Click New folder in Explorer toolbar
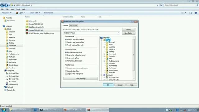 pyautogui.click(x=49, y=13)
